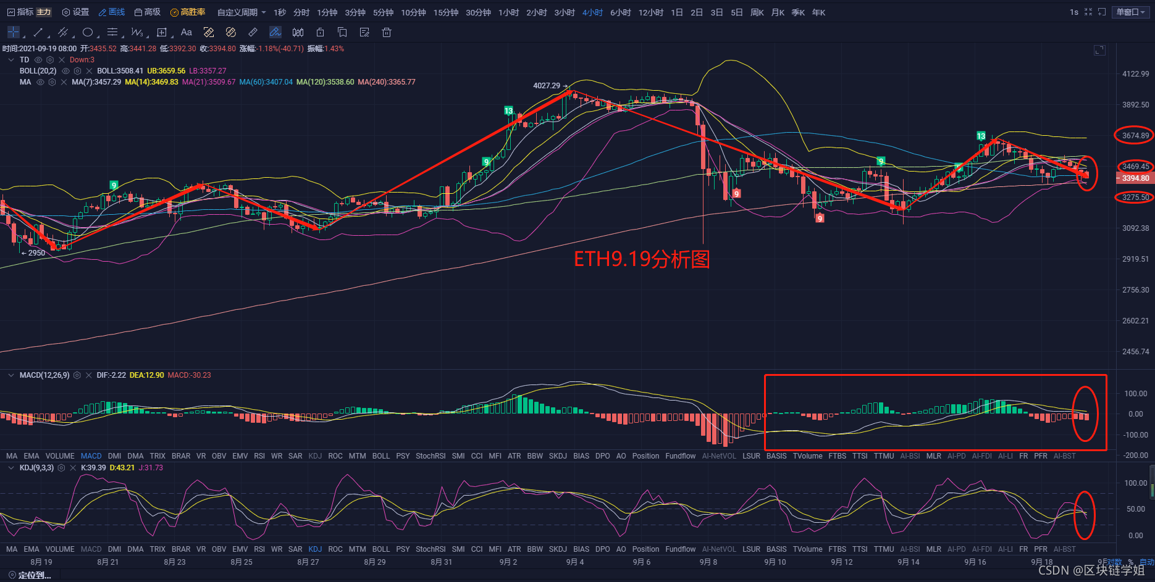The height and width of the screenshot is (582, 1155).
Task: Switch to the 4小时 timeframe
Action: coord(592,12)
